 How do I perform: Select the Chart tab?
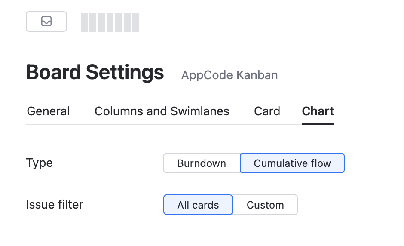[318, 111]
